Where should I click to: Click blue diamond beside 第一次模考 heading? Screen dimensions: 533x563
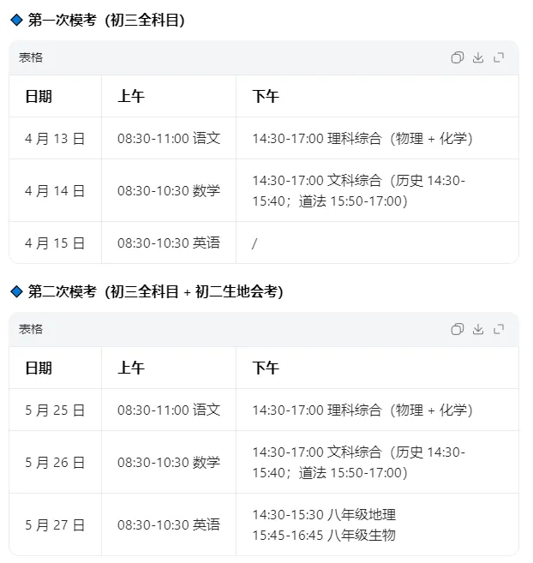pyautogui.click(x=16, y=20)
